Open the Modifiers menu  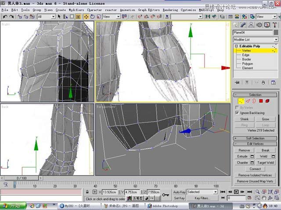coord(76,10)
